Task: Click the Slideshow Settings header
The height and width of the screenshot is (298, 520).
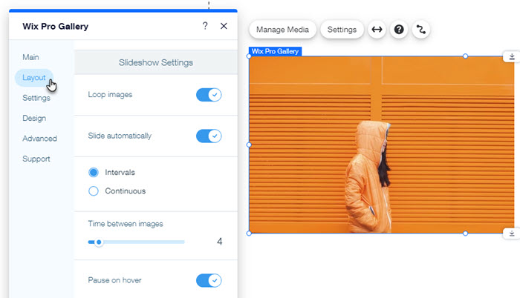Action: coord(156,62)
